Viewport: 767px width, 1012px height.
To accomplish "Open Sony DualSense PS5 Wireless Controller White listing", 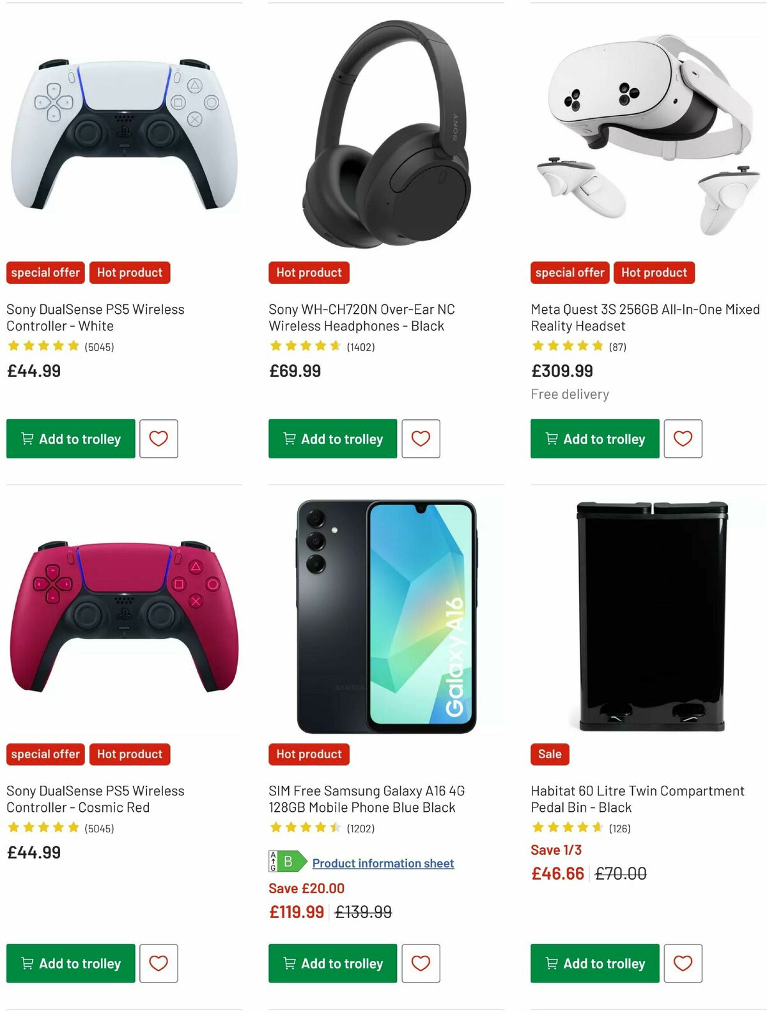I will click(95, 317).
